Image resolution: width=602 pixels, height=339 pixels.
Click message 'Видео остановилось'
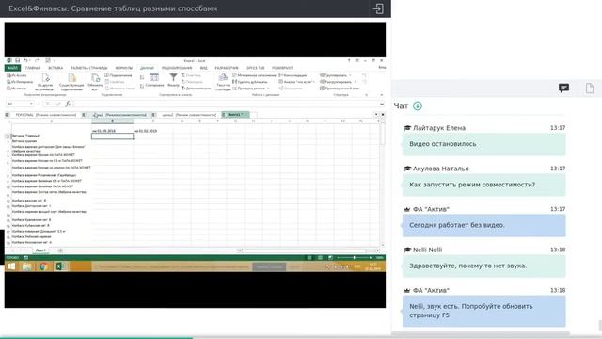point(483,144)
